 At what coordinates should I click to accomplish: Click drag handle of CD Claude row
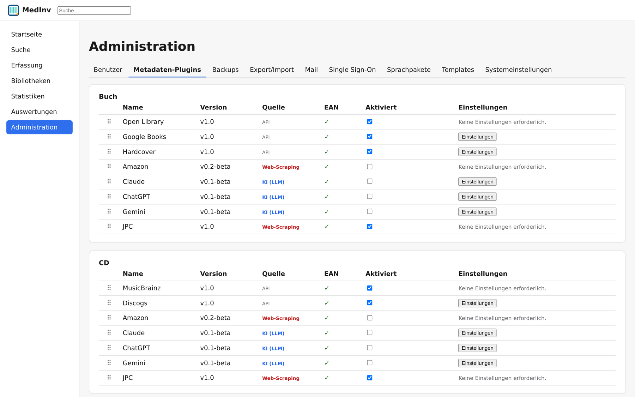pos(109,333)
